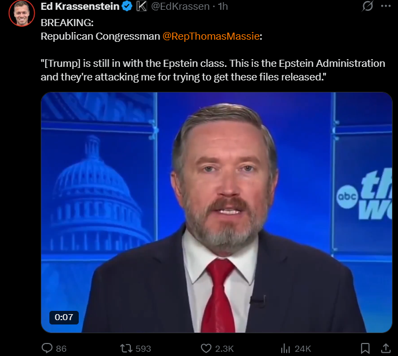Screen dimensions: 398x356
Task: Click the 593 reposts count
Action: (143, 348)
